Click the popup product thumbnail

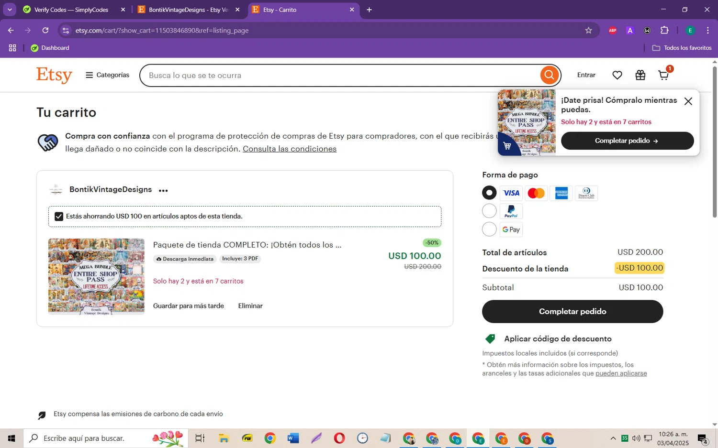(527, 122)
